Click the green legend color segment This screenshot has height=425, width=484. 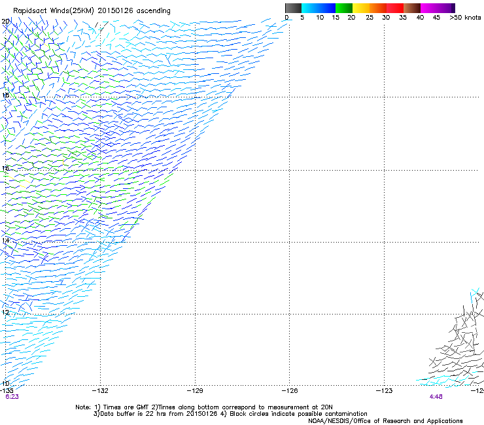click(x=344, y=8)
